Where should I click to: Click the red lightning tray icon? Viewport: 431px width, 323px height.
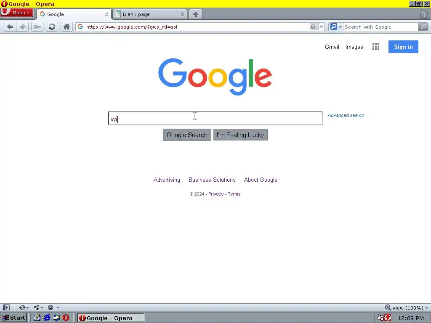coord(388,318)
